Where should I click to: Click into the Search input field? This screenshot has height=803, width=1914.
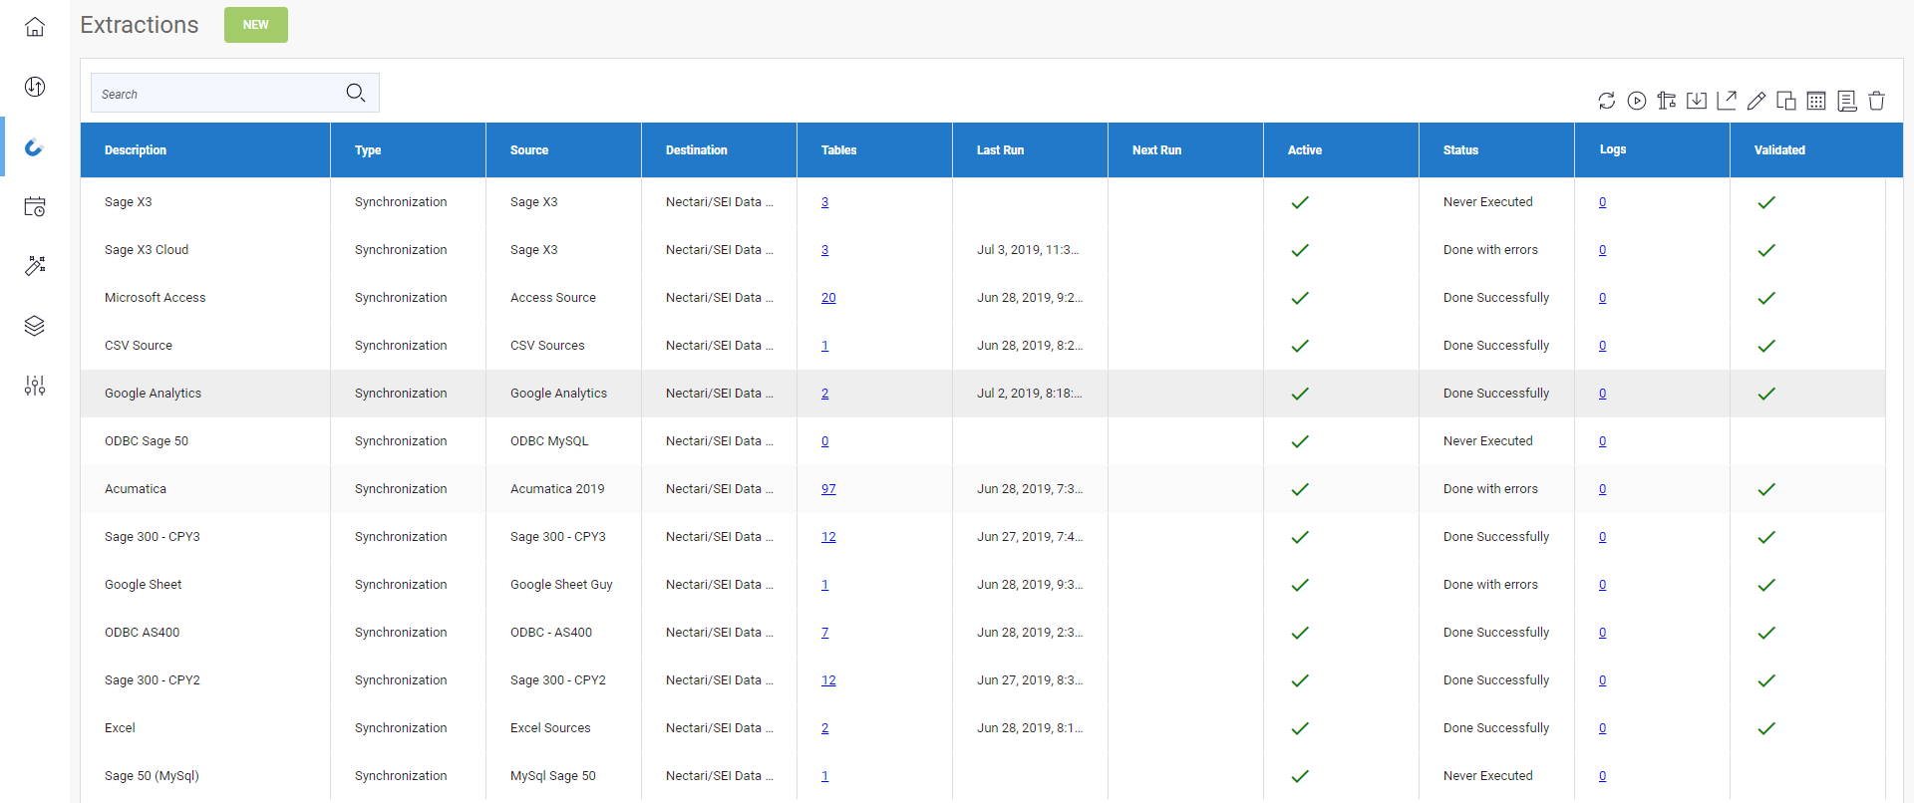coord(219,94)
